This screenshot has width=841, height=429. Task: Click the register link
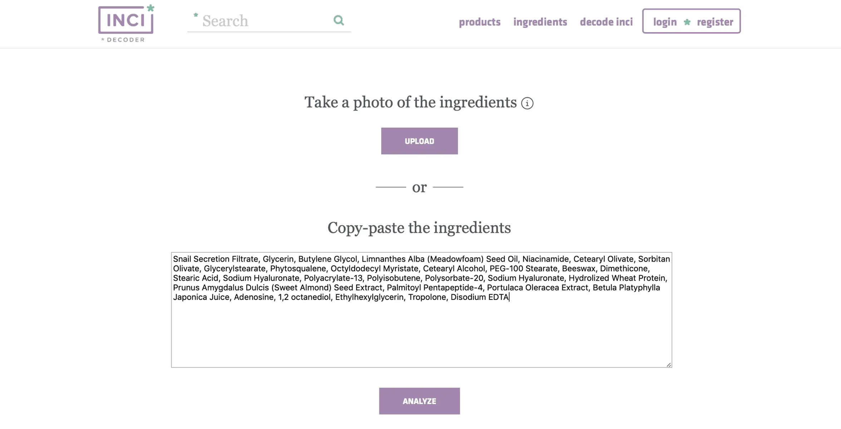click(715, 22)
